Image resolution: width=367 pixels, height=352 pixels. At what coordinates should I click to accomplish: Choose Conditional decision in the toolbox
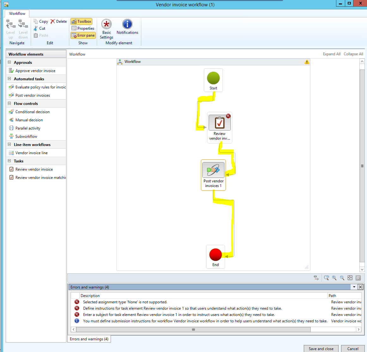(x=32, y=112)
